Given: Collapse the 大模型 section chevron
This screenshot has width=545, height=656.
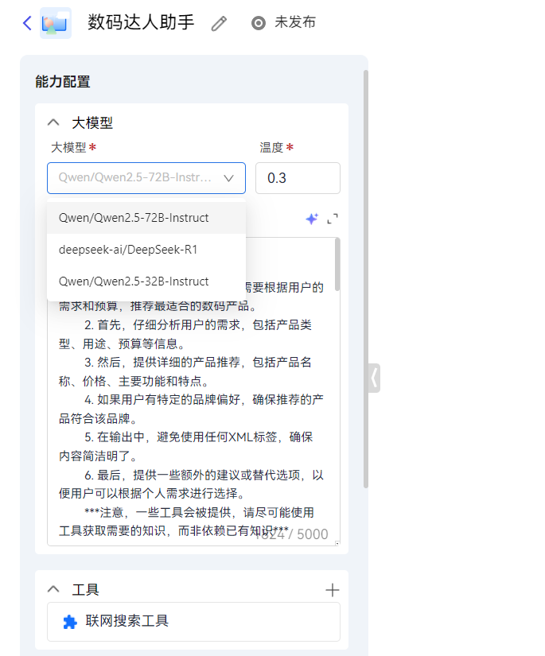Looking at the screenshot, I should 53,122.
